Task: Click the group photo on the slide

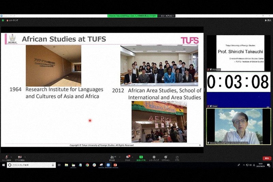Action: point(159,66)
